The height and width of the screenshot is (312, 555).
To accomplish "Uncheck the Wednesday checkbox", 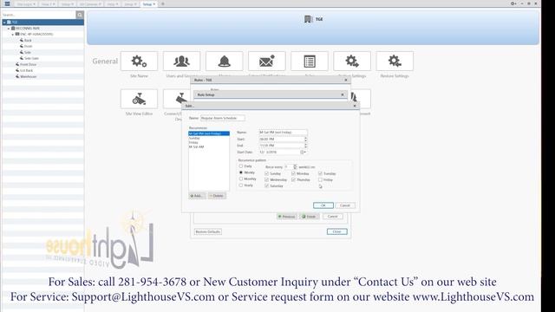I will [x=266, y=179].
